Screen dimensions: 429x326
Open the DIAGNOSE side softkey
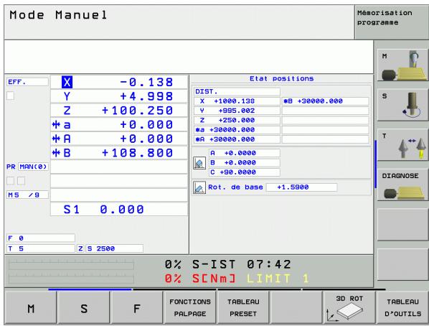pyautogui.click(x=402, y=185)
